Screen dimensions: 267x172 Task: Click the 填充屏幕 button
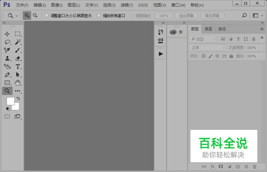coord(212,16)
